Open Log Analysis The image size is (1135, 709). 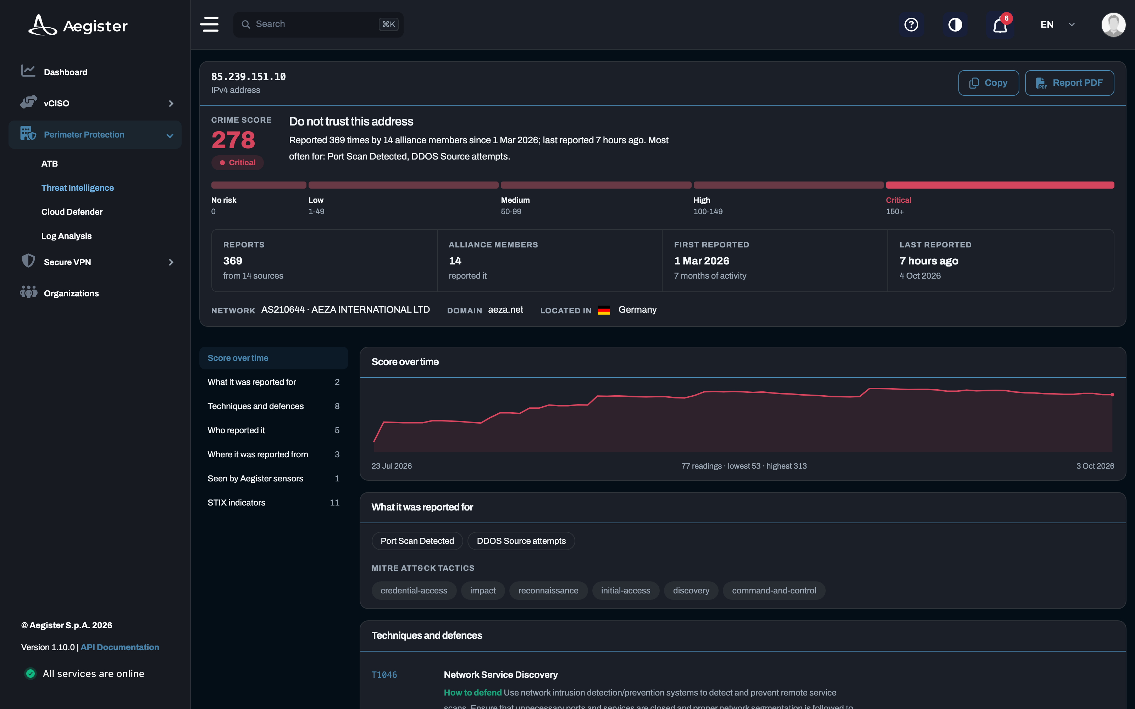click(x=66, y=236)
